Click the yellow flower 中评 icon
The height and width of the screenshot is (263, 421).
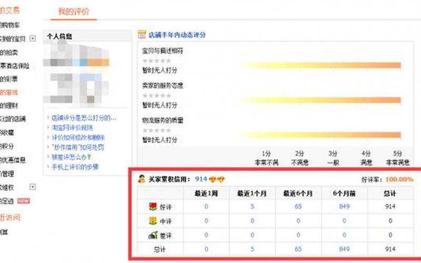point(153,220)
